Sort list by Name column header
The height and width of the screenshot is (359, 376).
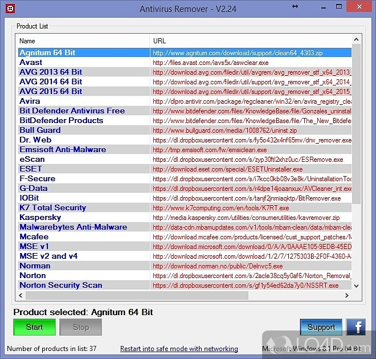[x=83, y=41]
